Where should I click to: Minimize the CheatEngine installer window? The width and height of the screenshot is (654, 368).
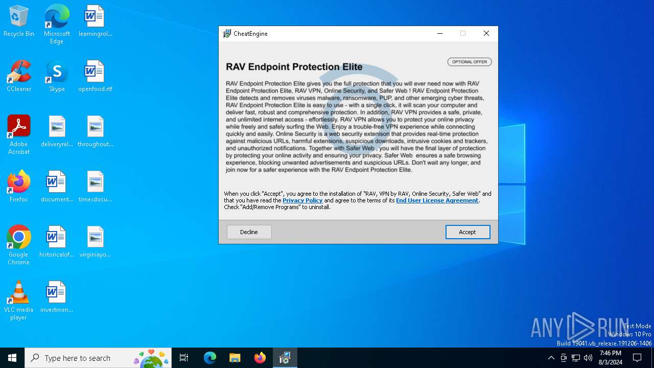[439, 34]
